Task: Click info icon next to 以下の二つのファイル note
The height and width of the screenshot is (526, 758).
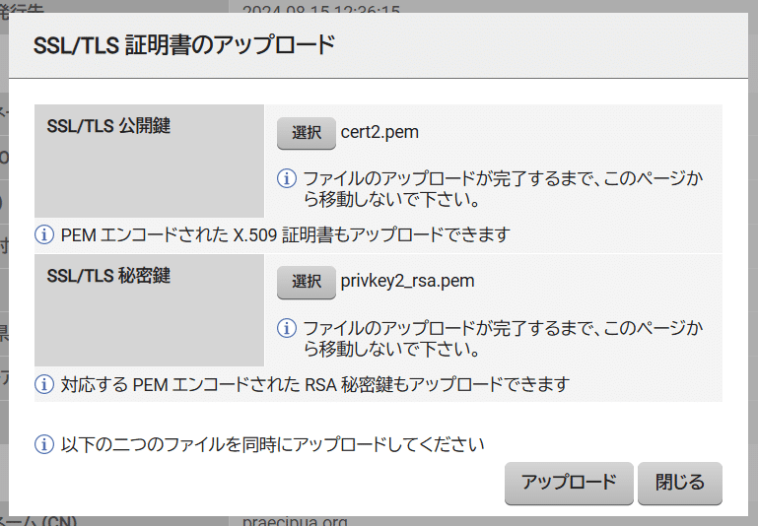Action: [x=44, y=444]
